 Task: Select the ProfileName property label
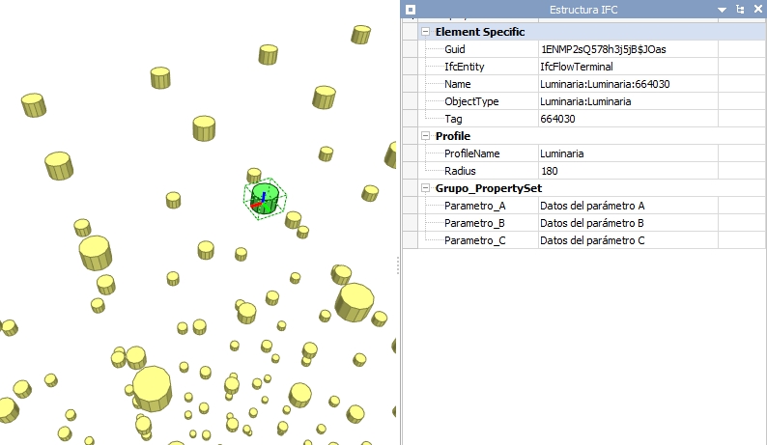click(471, 153)
